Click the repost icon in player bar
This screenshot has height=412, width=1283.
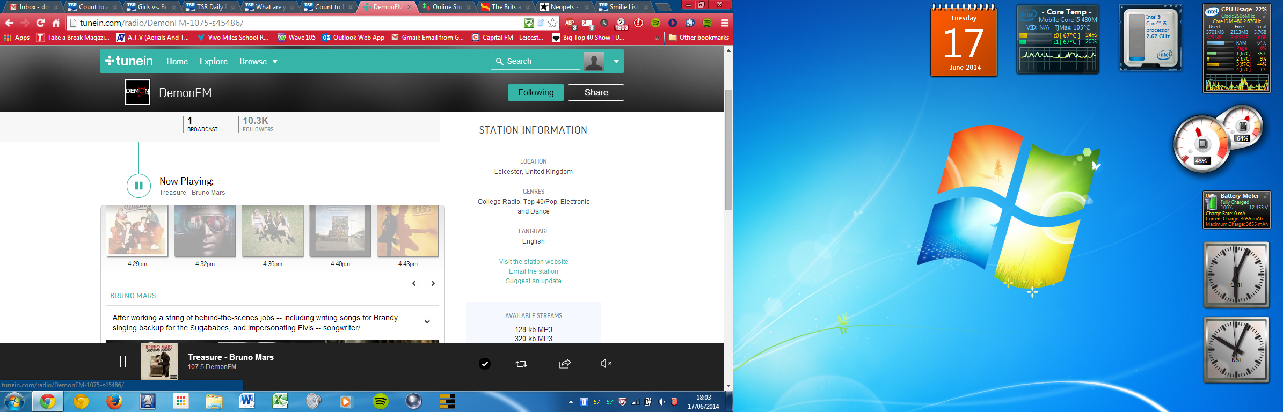point(521,364)
